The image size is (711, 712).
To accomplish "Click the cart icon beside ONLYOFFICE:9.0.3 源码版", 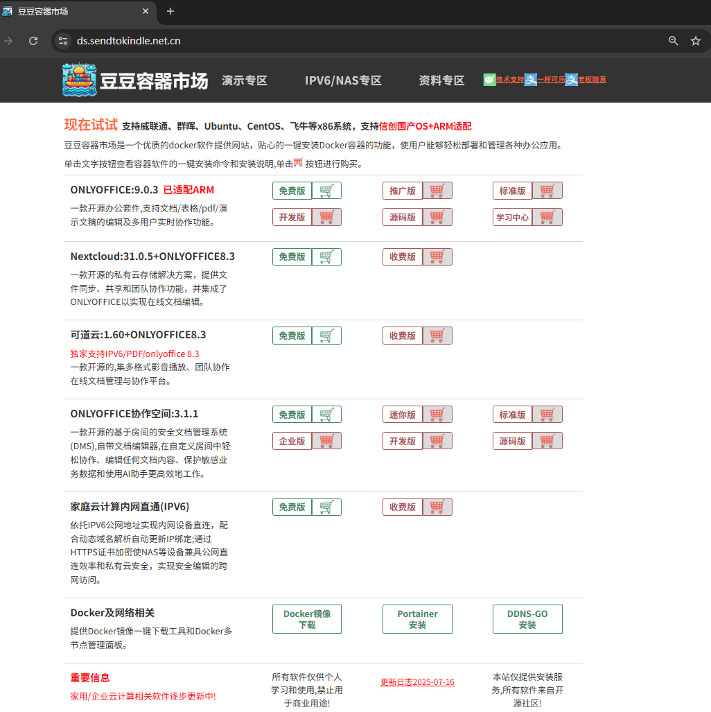I will tap(437, 217).
